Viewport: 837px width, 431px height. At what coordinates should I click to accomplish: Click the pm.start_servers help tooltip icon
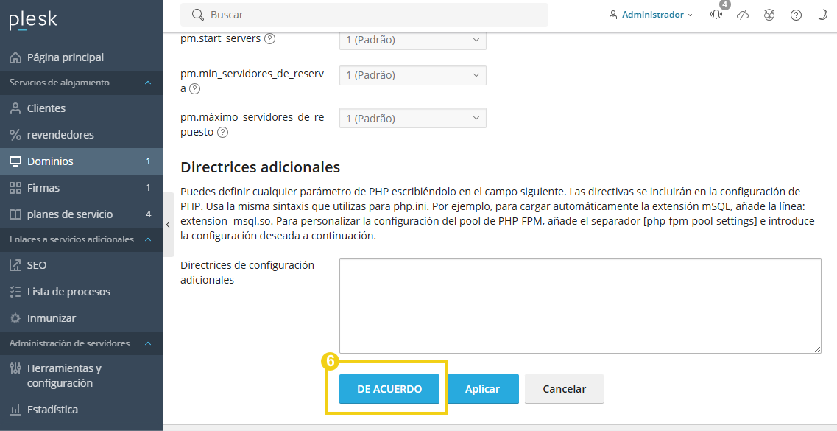(x=269, y=40)
